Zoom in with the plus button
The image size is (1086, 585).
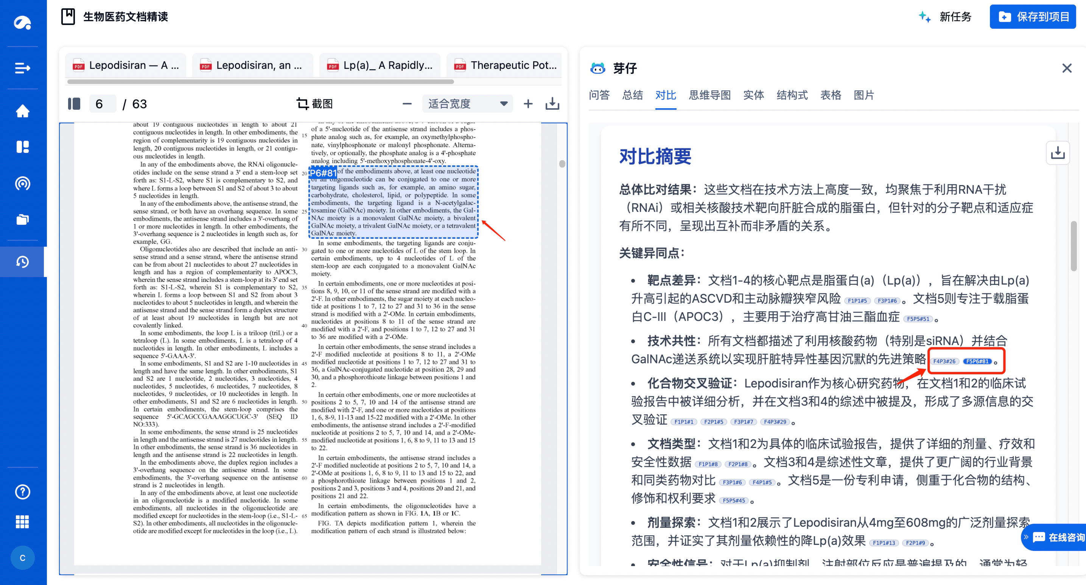[x=528, y=104]
